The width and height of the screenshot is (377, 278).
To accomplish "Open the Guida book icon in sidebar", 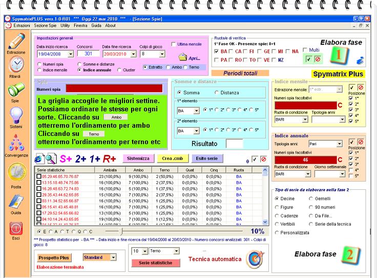I will (x=16, y=202).
